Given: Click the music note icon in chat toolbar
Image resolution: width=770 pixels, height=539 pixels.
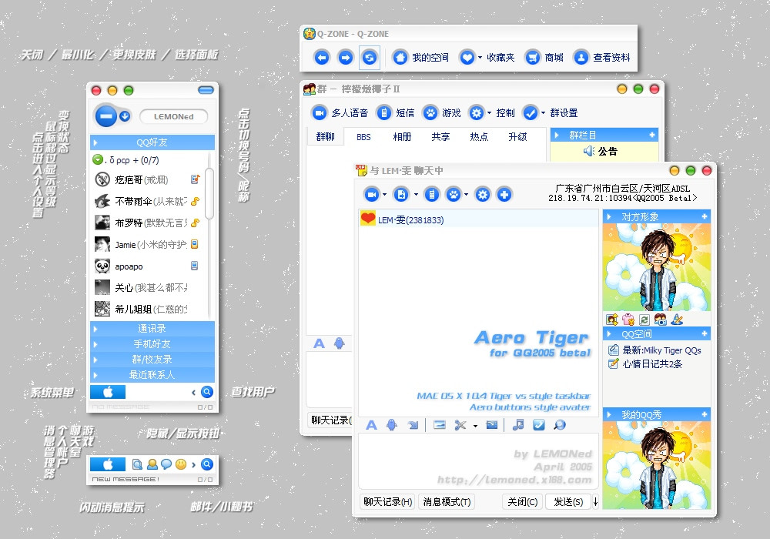Looking at the screenshot, I should (518, 424).
